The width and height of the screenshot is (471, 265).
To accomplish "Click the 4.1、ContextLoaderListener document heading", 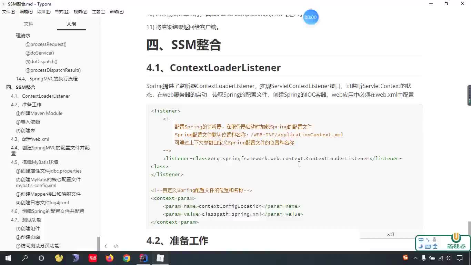I will tap(213, 68).
